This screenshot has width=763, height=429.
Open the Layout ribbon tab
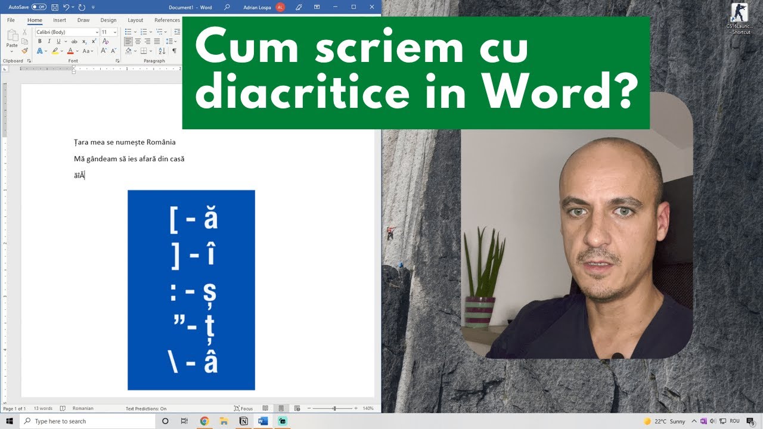(x=135, y=20)
